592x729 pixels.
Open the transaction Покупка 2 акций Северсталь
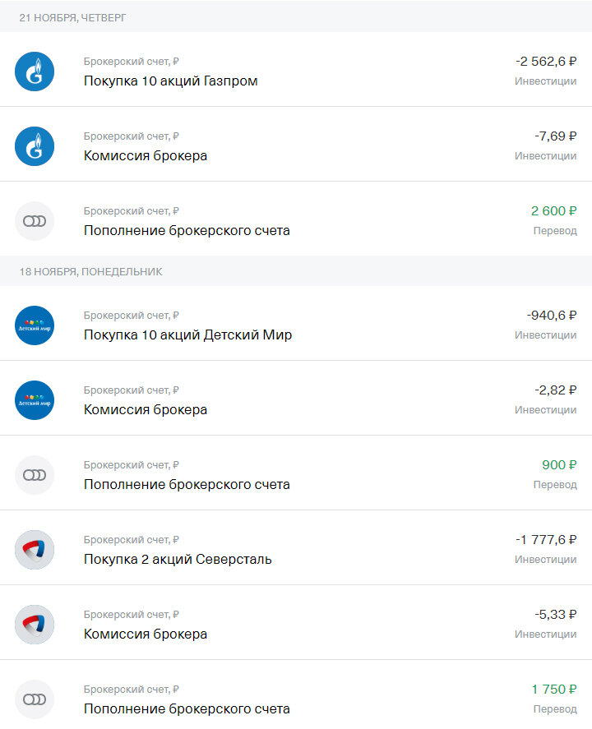(296, 547)
